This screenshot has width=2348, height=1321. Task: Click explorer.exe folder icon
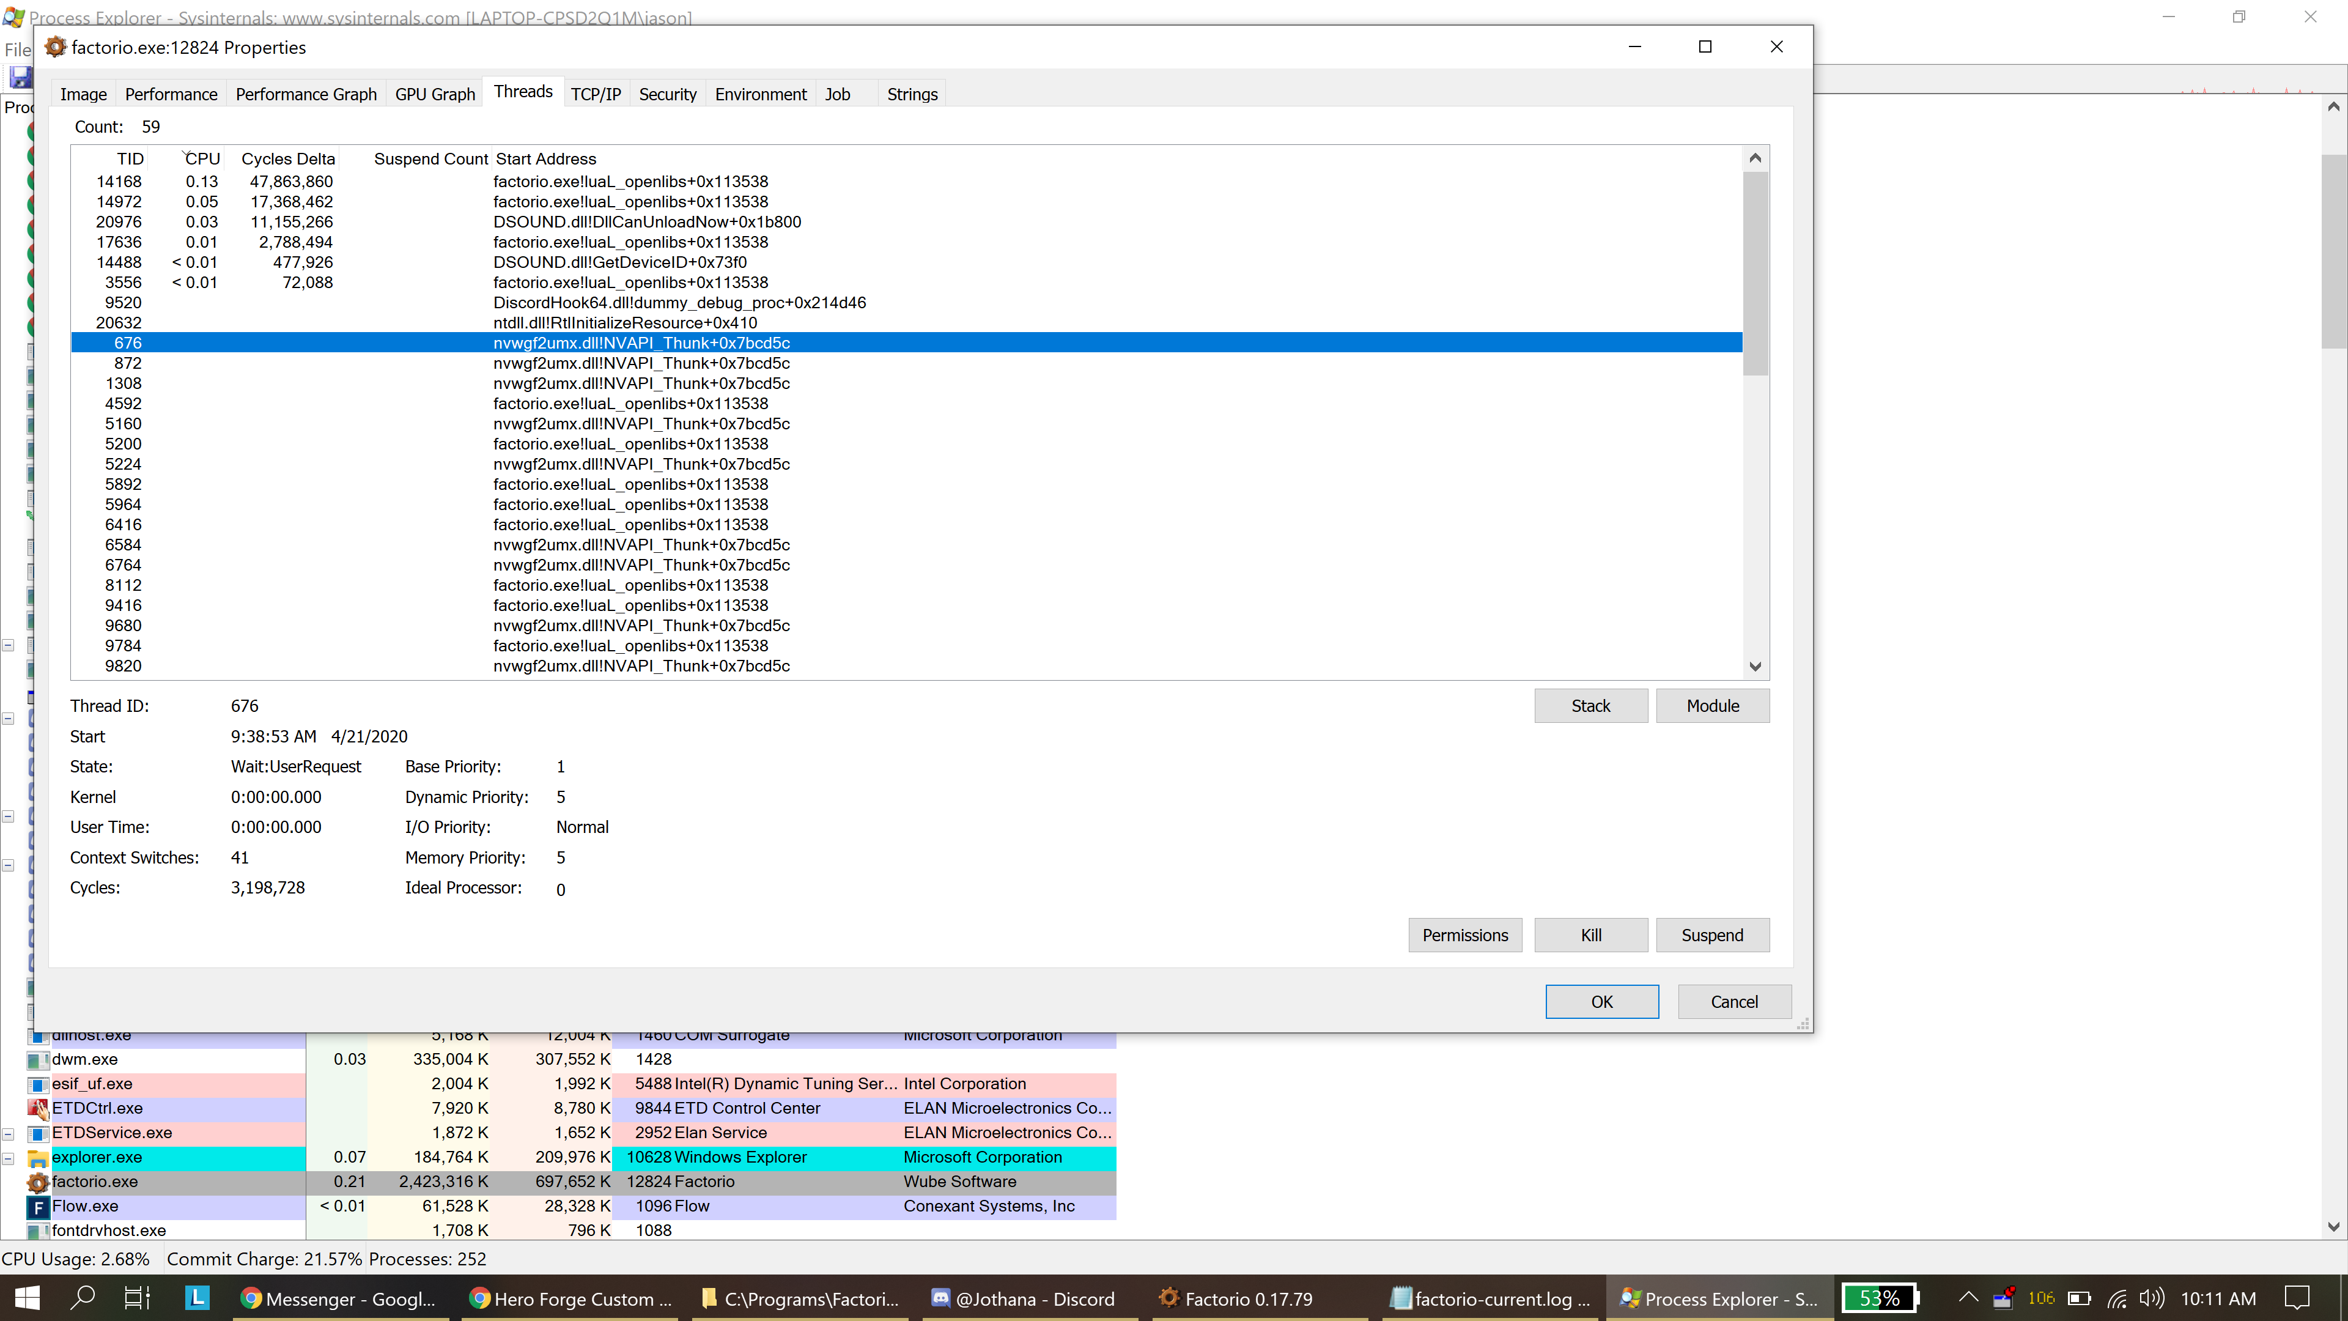(37, 1158)
